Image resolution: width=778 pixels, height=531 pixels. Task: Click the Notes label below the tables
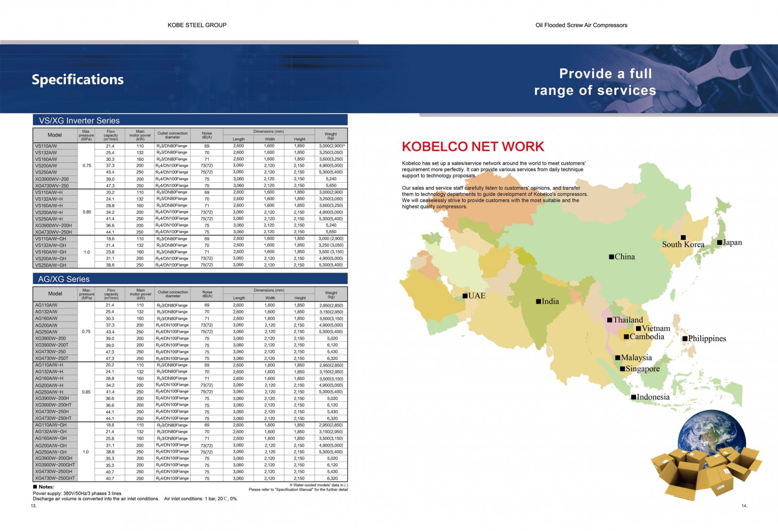tap(46, 486)
